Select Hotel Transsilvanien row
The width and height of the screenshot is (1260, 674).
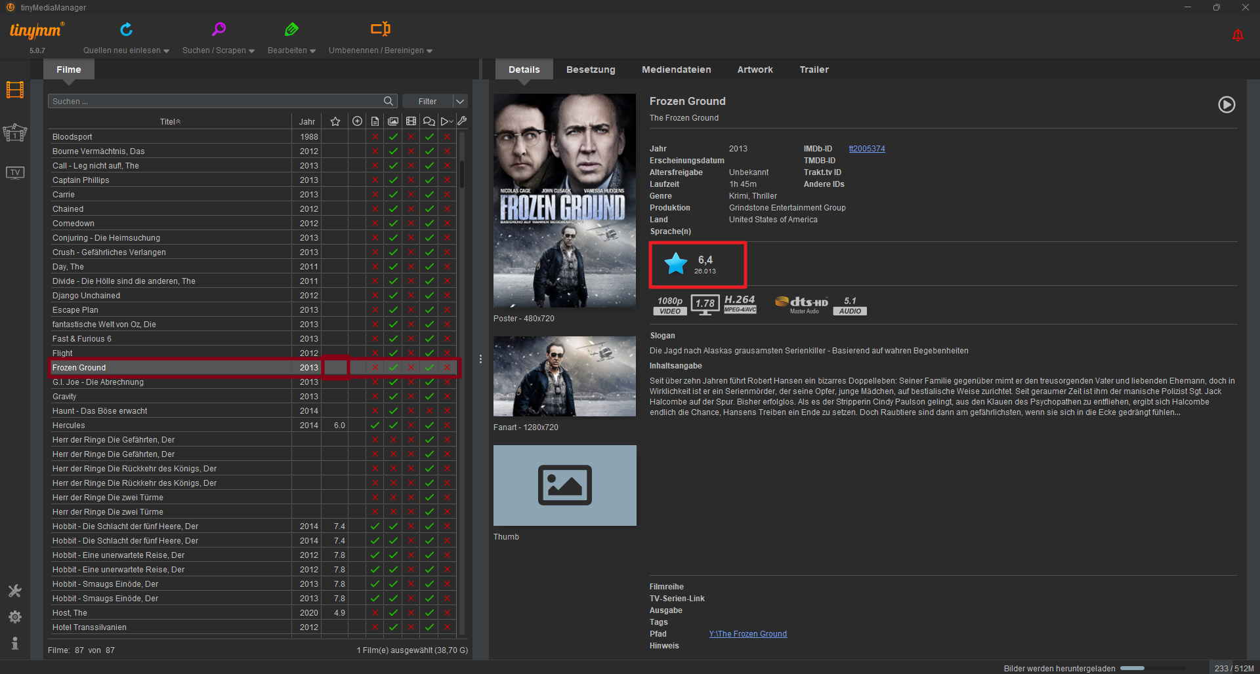pos(253,627)
